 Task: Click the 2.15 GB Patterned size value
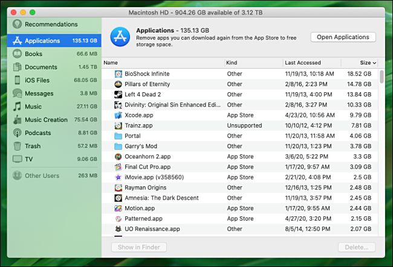(x=361, y=219)
